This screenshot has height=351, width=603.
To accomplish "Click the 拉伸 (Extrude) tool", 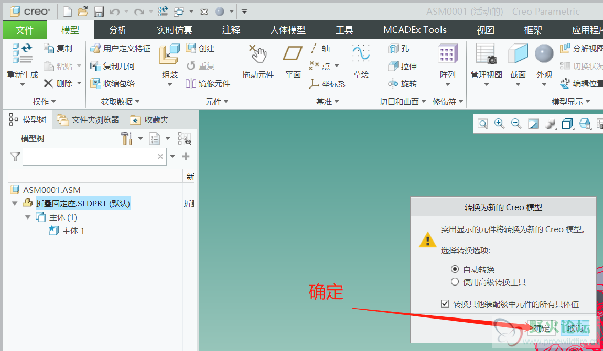I will click(402, 66).
